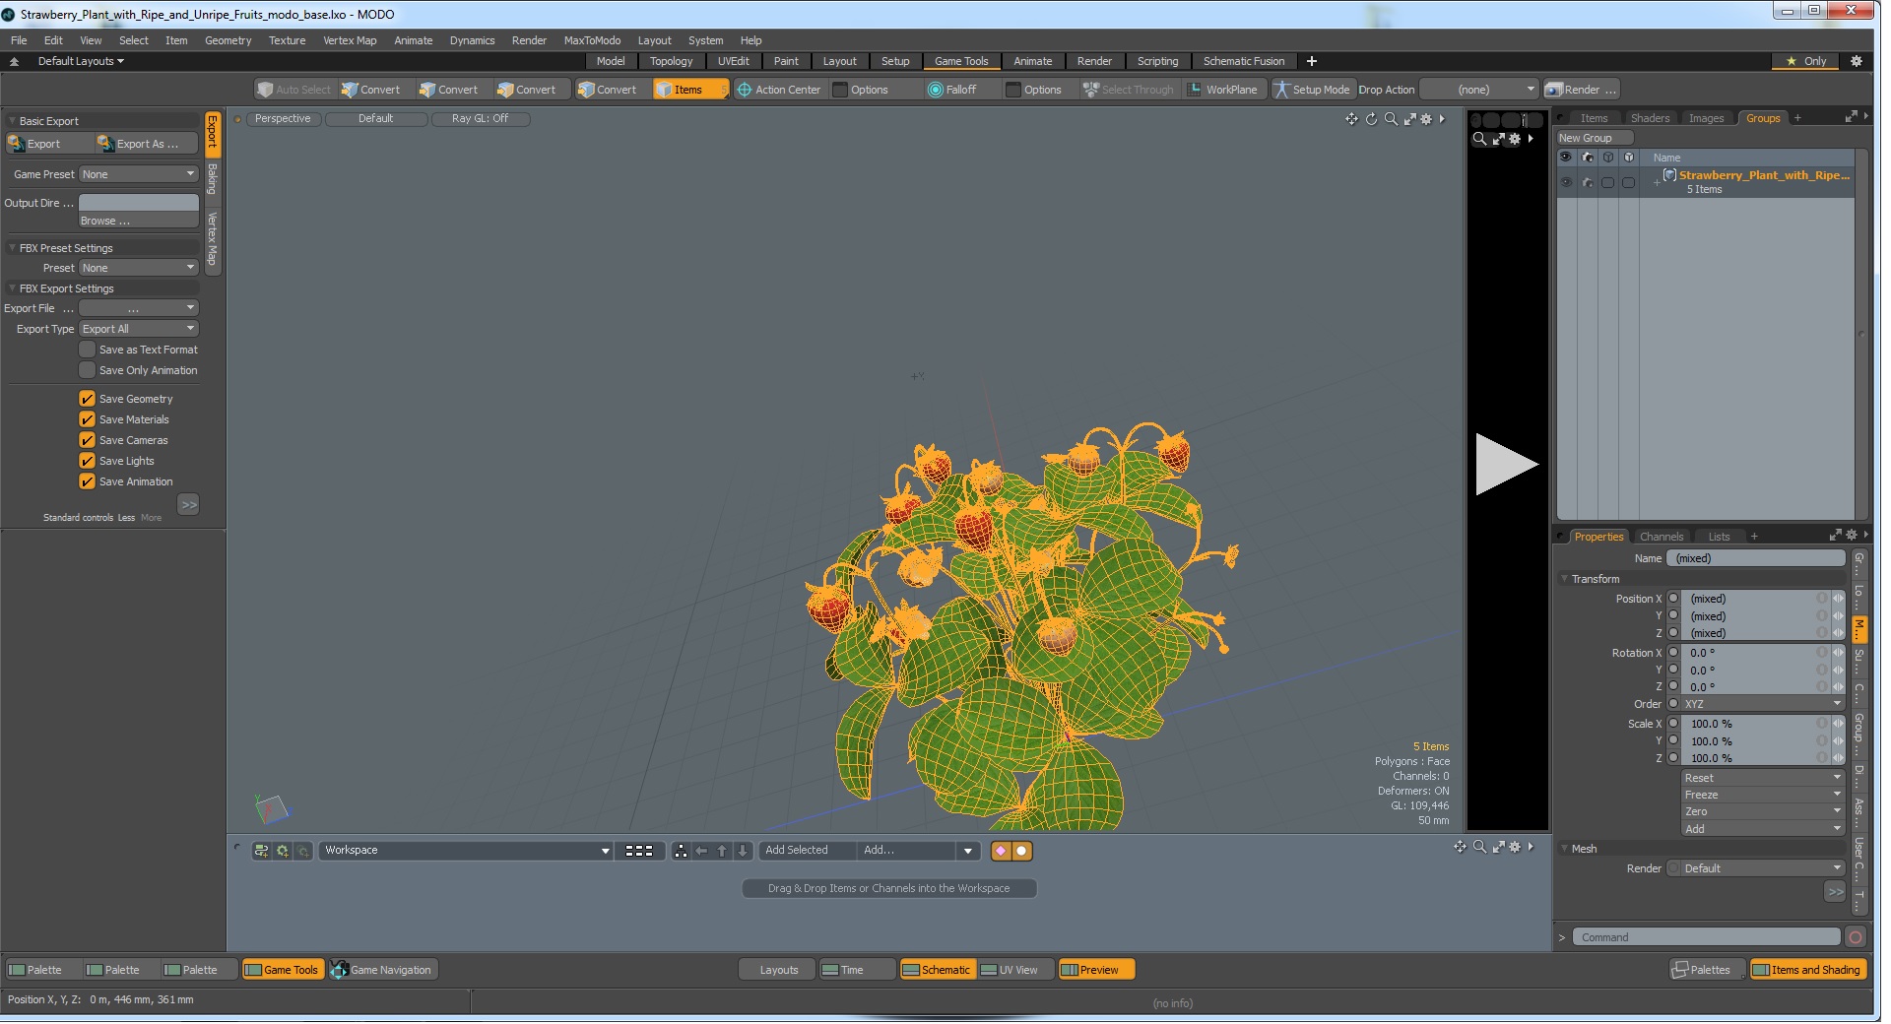
Task: Collapse the Transform section
Action: (1564, 579)
